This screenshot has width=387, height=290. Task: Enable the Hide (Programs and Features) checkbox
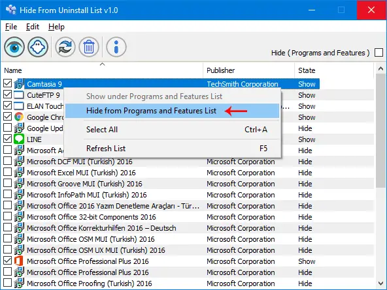[379, 53]
